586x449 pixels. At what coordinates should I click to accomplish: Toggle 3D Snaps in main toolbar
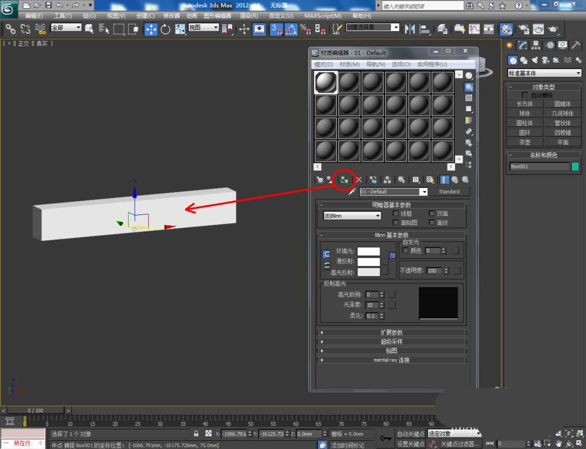click(277, 29)
